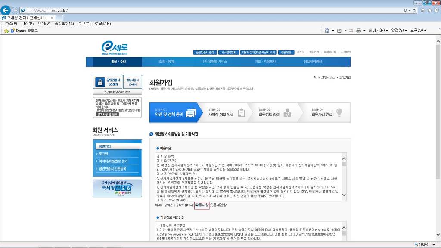Expand command bar overflow chevron
This screenshot has height=248, width=441.
click(x=438, y=28)
